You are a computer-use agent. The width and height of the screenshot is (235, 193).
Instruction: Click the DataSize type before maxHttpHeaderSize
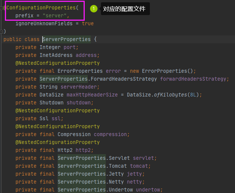pyautogui.click(x=52, y=95)
